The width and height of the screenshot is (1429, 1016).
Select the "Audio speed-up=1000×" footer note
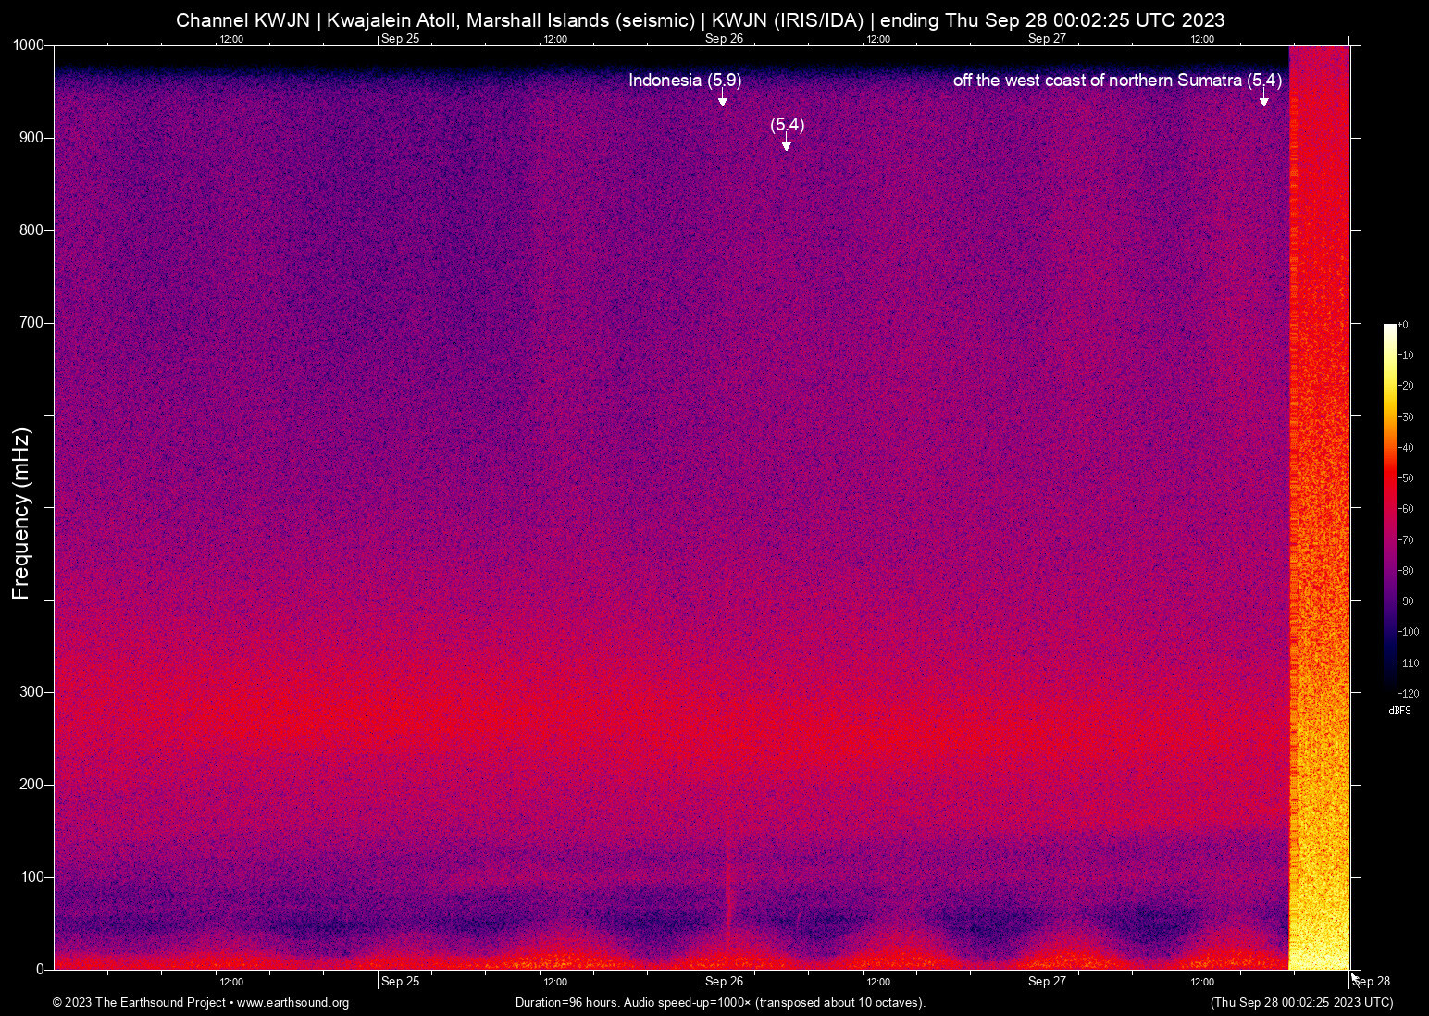(x=689, y=1003)
